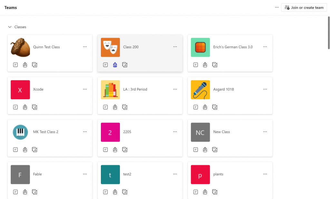Open more options for Fable

(x=85, y=174)
